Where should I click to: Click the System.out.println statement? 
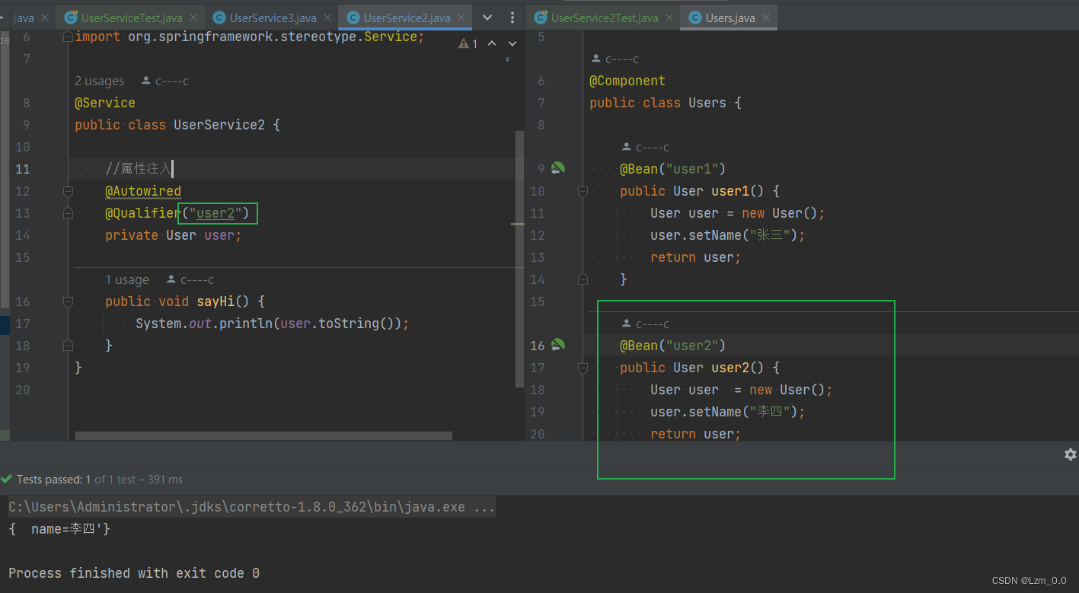point(273,324)
